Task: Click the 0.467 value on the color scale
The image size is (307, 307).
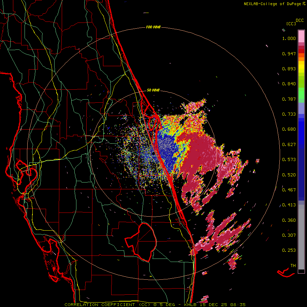Action: coord(289,190)
